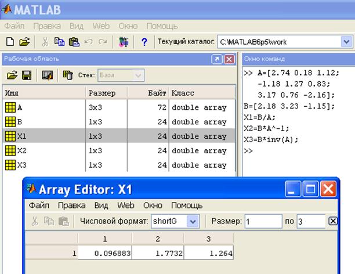Click 72 bytes cell for variable A
The image size is (355, 274).
click(x=148, y=107)
